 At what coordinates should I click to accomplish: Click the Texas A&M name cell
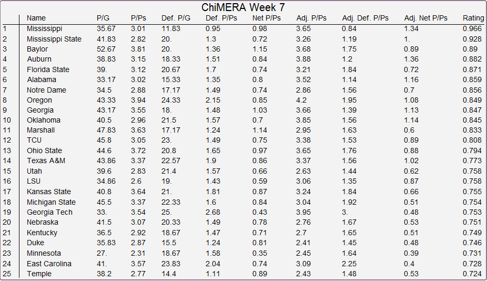tap(46, 160)
